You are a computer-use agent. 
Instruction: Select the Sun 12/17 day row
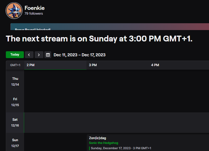[x=15, y=143]
